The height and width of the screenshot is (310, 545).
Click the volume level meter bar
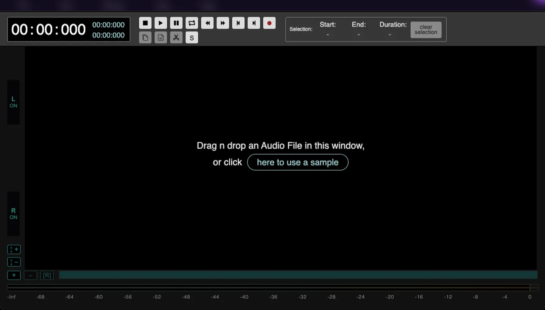pyautogui.click(x=272, y=288)
